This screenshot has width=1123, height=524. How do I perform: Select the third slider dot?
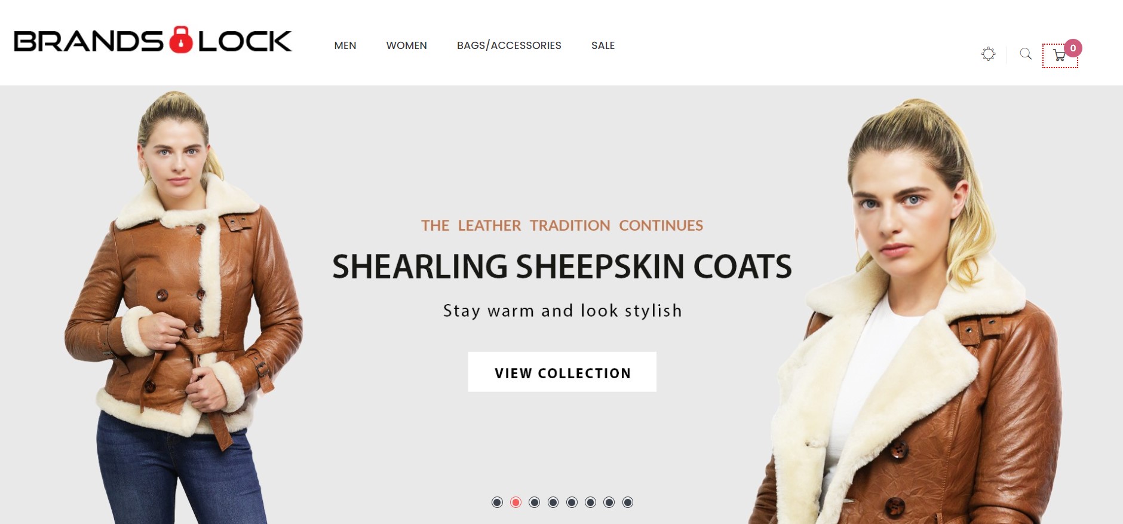click(535, 502)
